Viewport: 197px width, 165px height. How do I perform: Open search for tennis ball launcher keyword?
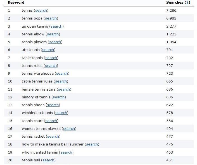[x=92, y=144]
